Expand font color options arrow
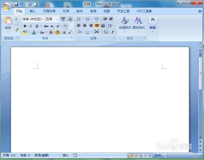This screenshot has height=160, width=204. coord(37,32)
